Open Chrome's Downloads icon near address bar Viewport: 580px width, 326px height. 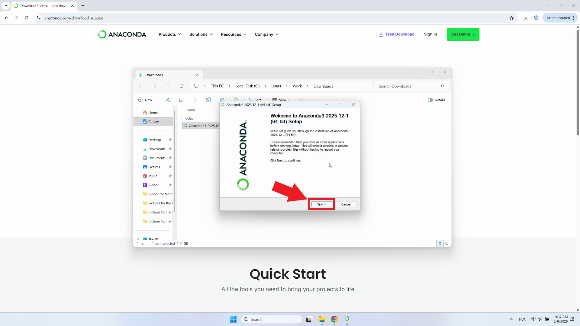pyautogui.click(x=526, y=18)
